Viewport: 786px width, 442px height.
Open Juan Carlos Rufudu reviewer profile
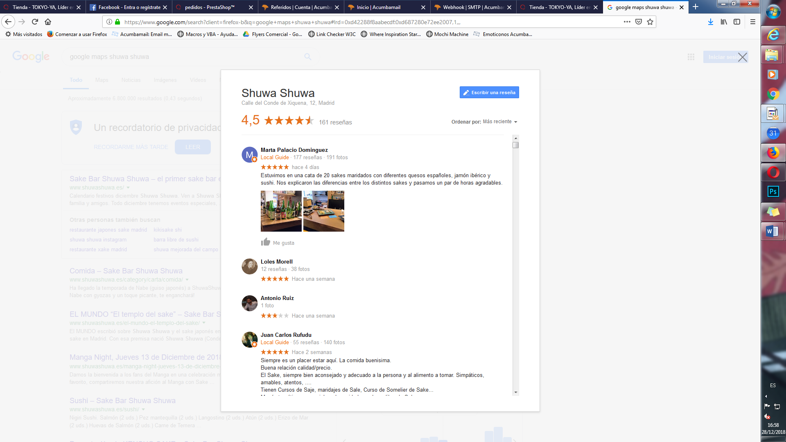286,335
